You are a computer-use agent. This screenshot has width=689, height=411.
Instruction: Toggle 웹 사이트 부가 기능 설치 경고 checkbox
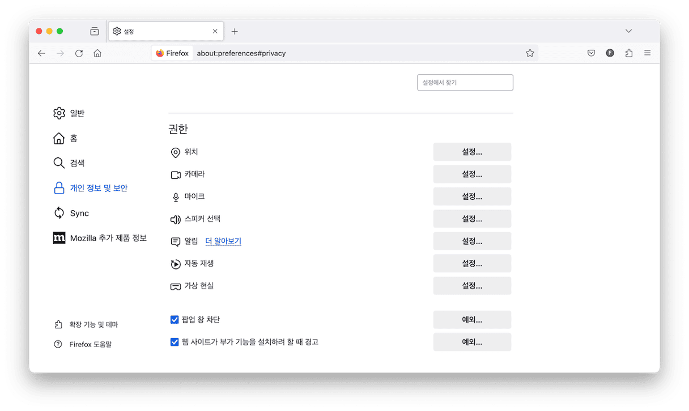click(x=175, y=342)
